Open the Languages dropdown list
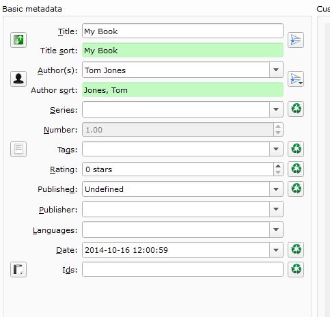 [276, 230]
